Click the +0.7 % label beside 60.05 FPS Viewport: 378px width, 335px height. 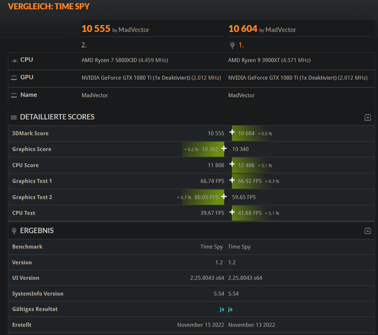click(184, 197)
